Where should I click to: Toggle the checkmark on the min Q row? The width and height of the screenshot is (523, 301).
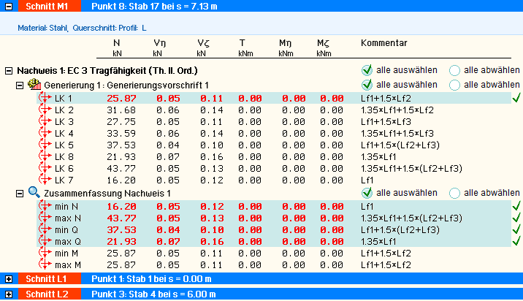click(516, 229)
